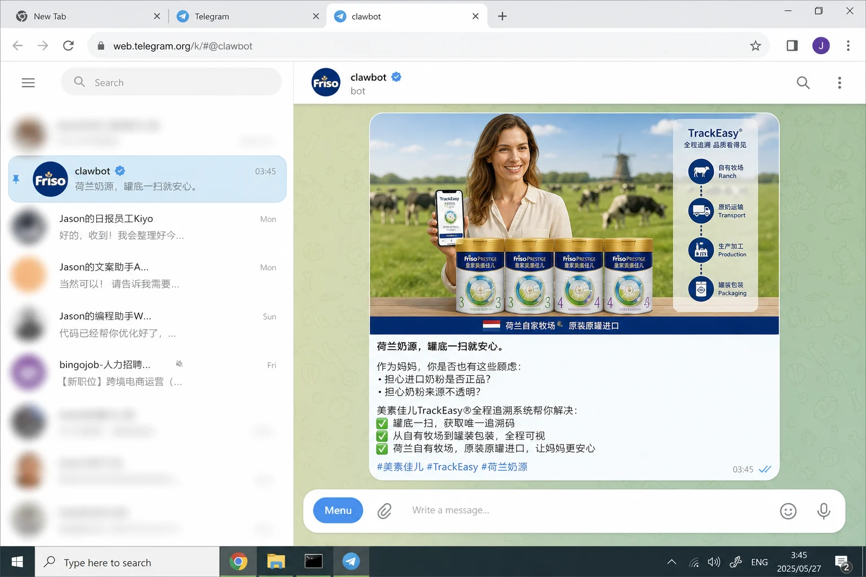This screenshot has height=577, width=866.
Task: Open the Chrome profile J avatar
Action: (x=821, y=46)
